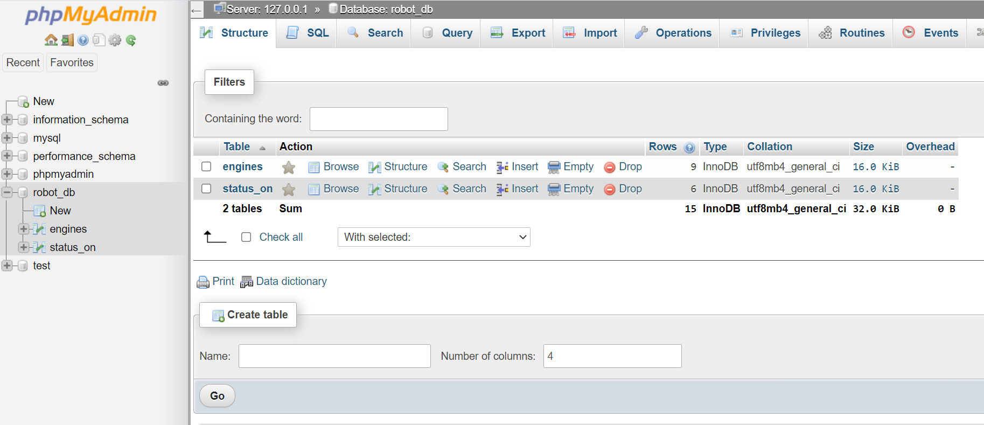Open navigation panel settings gear icon
Screen dimensions: 984x425
(x=115, y=40)
